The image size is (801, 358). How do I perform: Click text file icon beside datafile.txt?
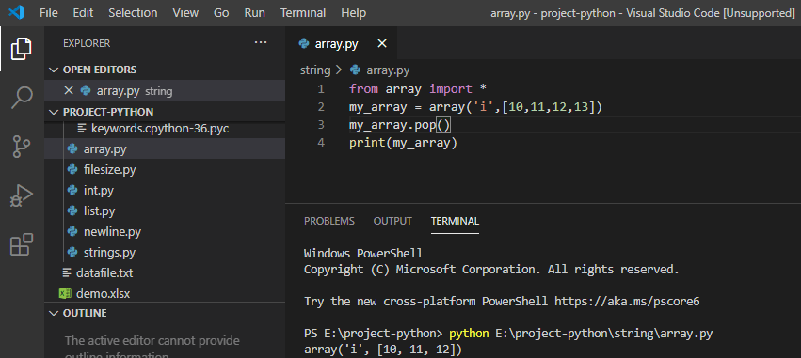click(x=67, y=272)
